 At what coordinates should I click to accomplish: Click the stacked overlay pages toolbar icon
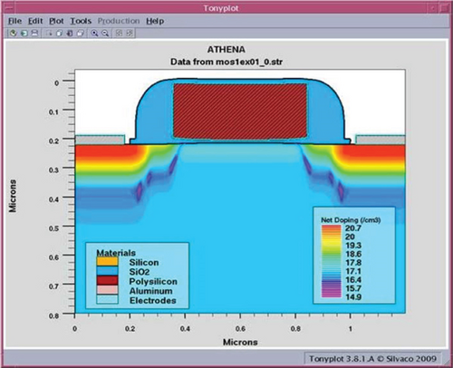tap(81, 34)
